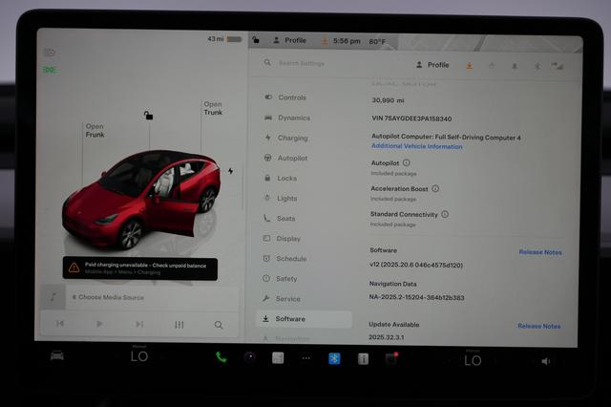Tap the Search Settings field
Viewport: 611px width, 407px height.
[302, 63]
